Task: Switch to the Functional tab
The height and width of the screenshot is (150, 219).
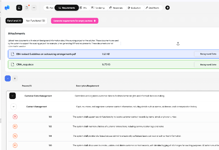Action: pyautogui.click(x=15, y=21)
